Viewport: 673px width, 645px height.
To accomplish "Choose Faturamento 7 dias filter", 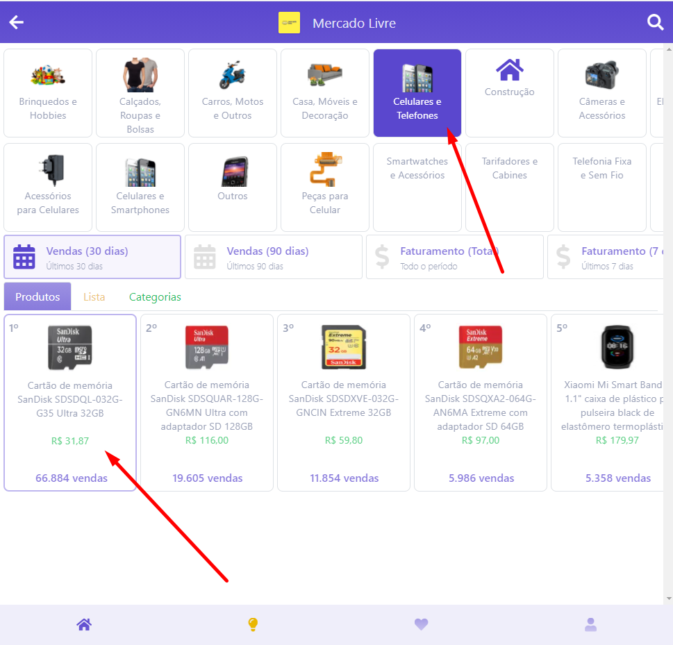I will tap(606, 257).
